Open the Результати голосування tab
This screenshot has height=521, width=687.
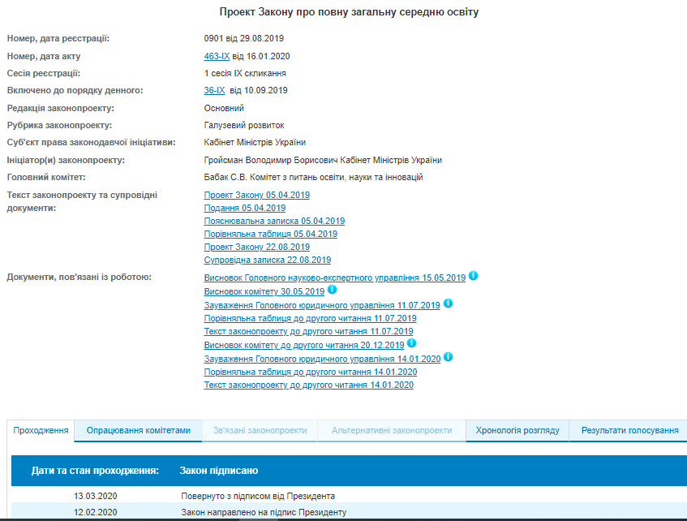pyautogui.click(x=629, y=430)
